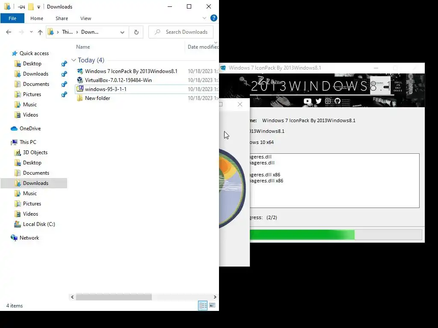This screenshot has height=328, width=438.
Task: Select This PC in navigation pane
Action: (28, 142)
